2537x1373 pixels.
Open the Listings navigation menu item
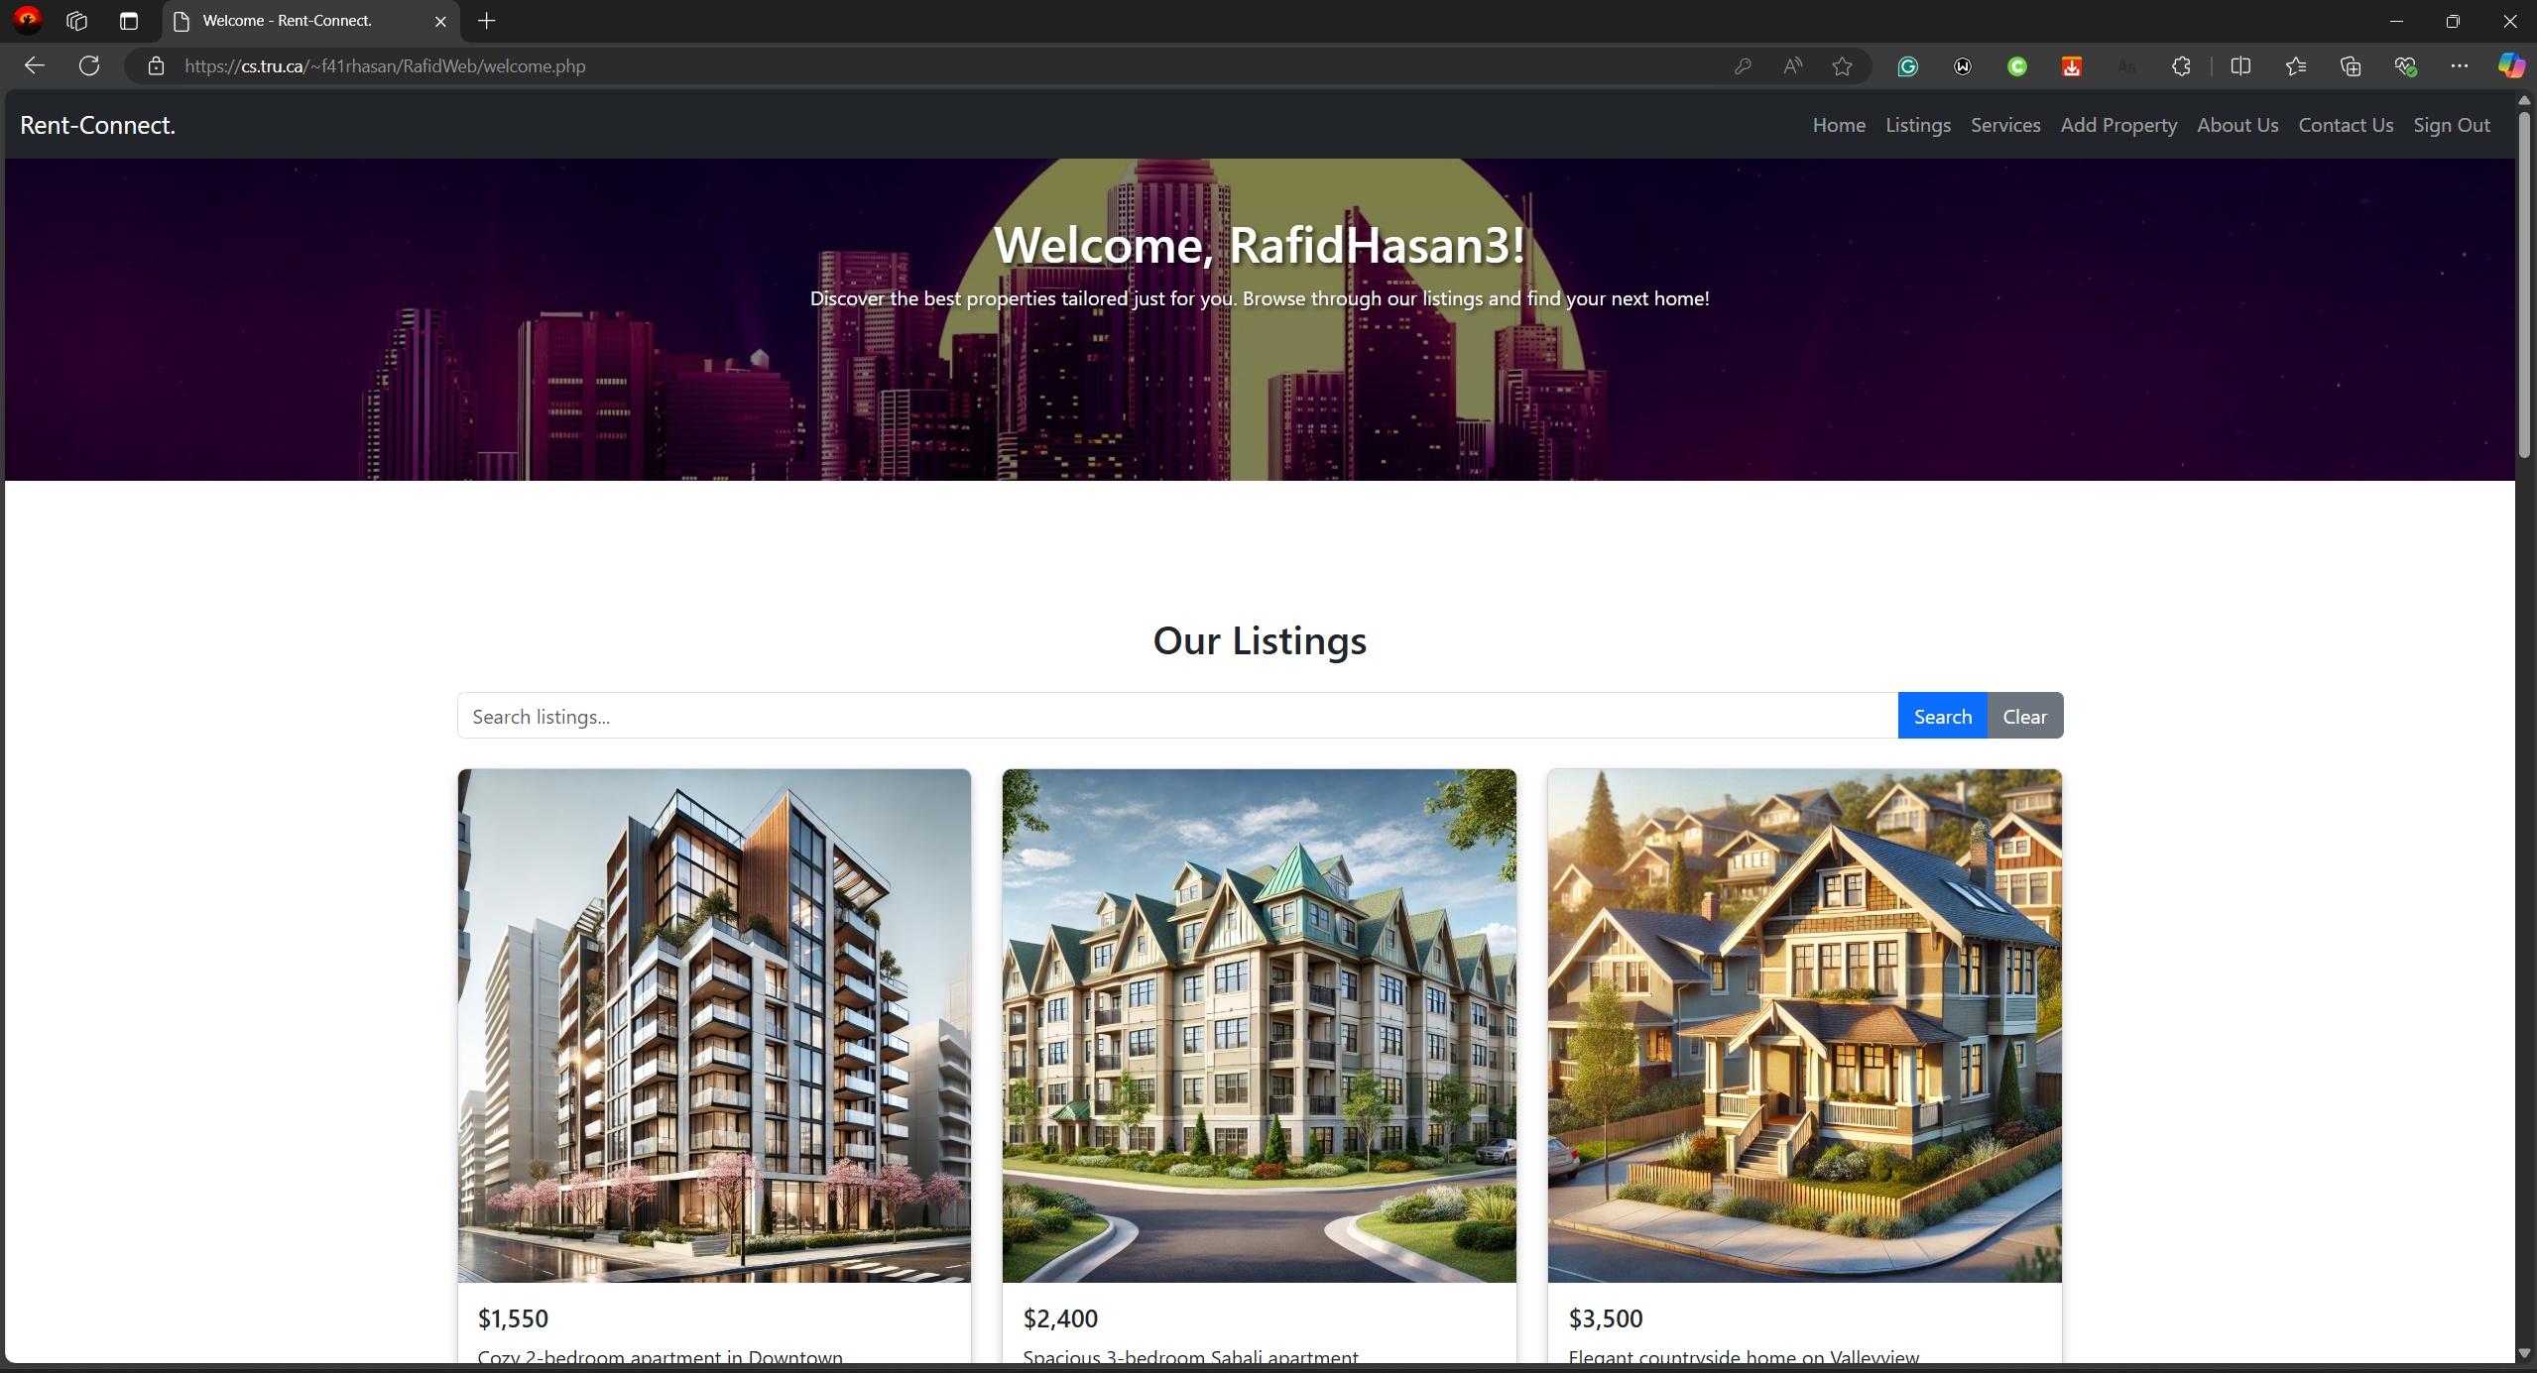(x=1918, y=125)
